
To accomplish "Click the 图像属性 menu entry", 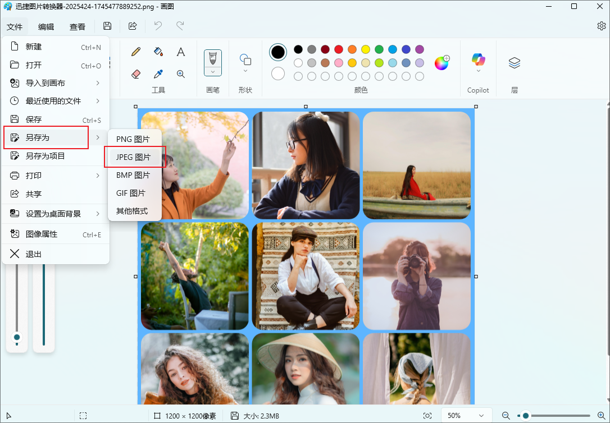I will (56, 235).
